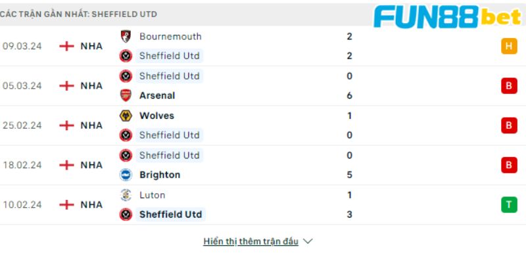
Task: Click the FUN88bet logo
Action: coord(448,16)
